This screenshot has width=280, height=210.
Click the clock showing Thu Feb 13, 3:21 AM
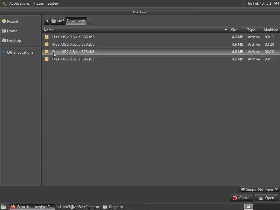[262, 3]
